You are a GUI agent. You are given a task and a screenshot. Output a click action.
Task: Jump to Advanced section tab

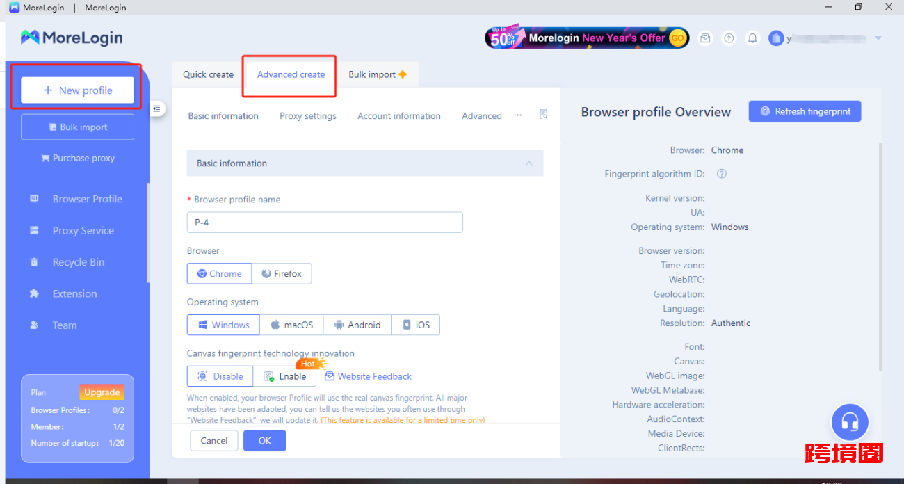pyautogui.click(x=482, y=116)
